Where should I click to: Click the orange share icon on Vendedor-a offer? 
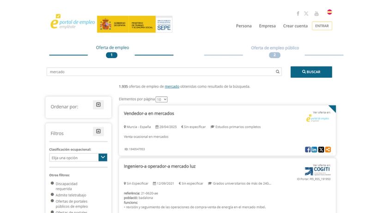[328, 150]
